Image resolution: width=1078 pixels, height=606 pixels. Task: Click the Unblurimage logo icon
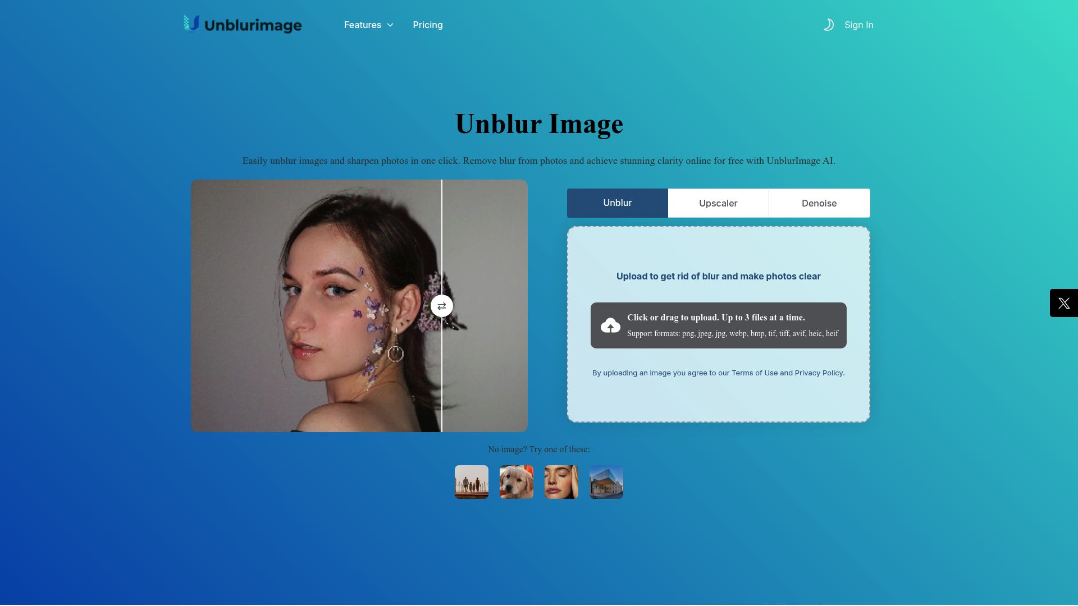pos(191,24)
